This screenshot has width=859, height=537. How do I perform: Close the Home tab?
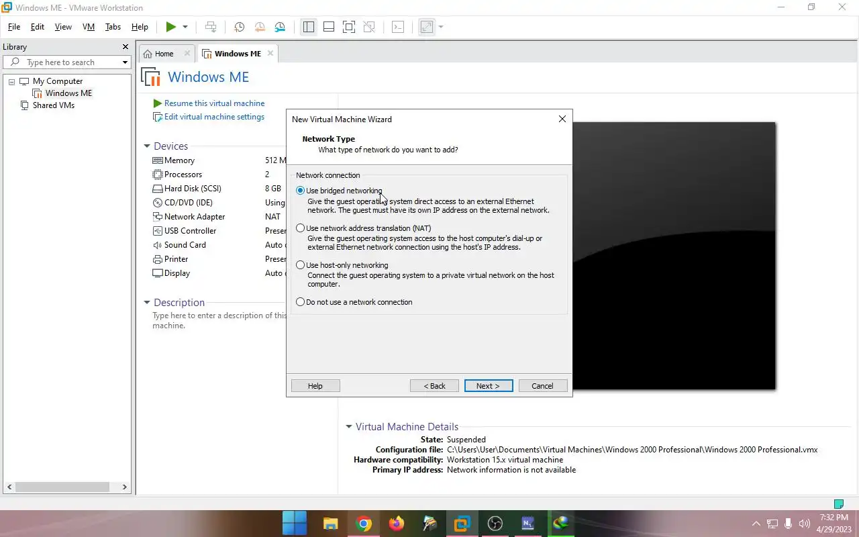click(187, 53)
